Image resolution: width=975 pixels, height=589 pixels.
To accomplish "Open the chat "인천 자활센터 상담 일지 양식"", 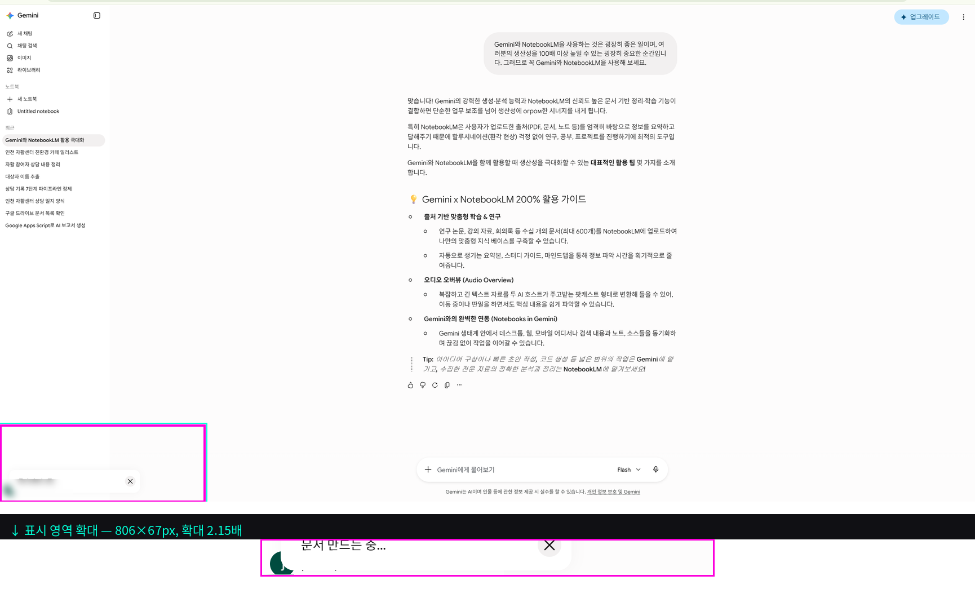I will pos(35,201).
